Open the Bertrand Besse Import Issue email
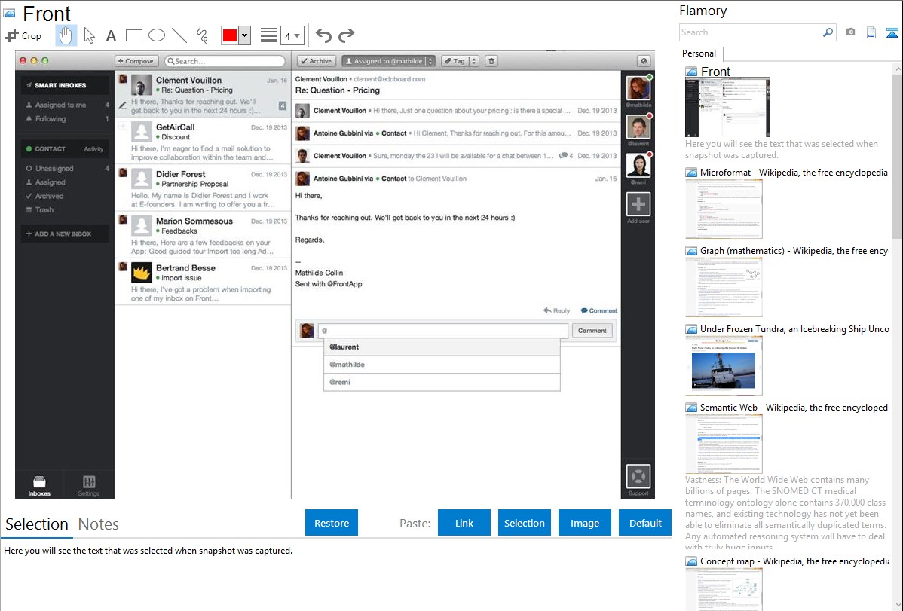Screen dimensions: 903x611 203,283
